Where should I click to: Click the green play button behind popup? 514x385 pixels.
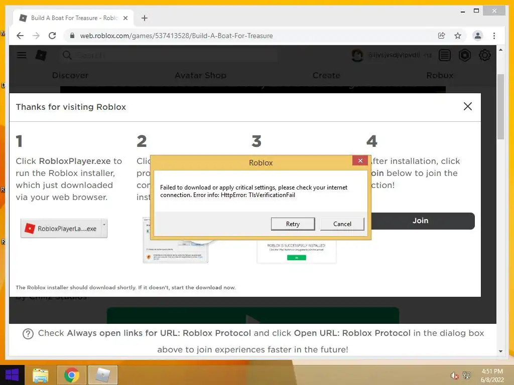tap(253, 316)
